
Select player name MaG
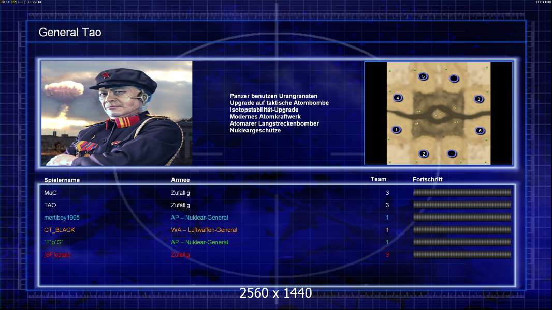(x=50, y=193)
